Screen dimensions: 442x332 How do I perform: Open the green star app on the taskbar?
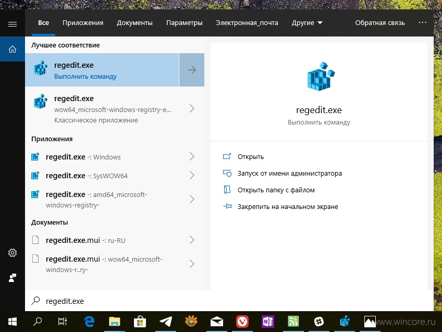point(293,322)
